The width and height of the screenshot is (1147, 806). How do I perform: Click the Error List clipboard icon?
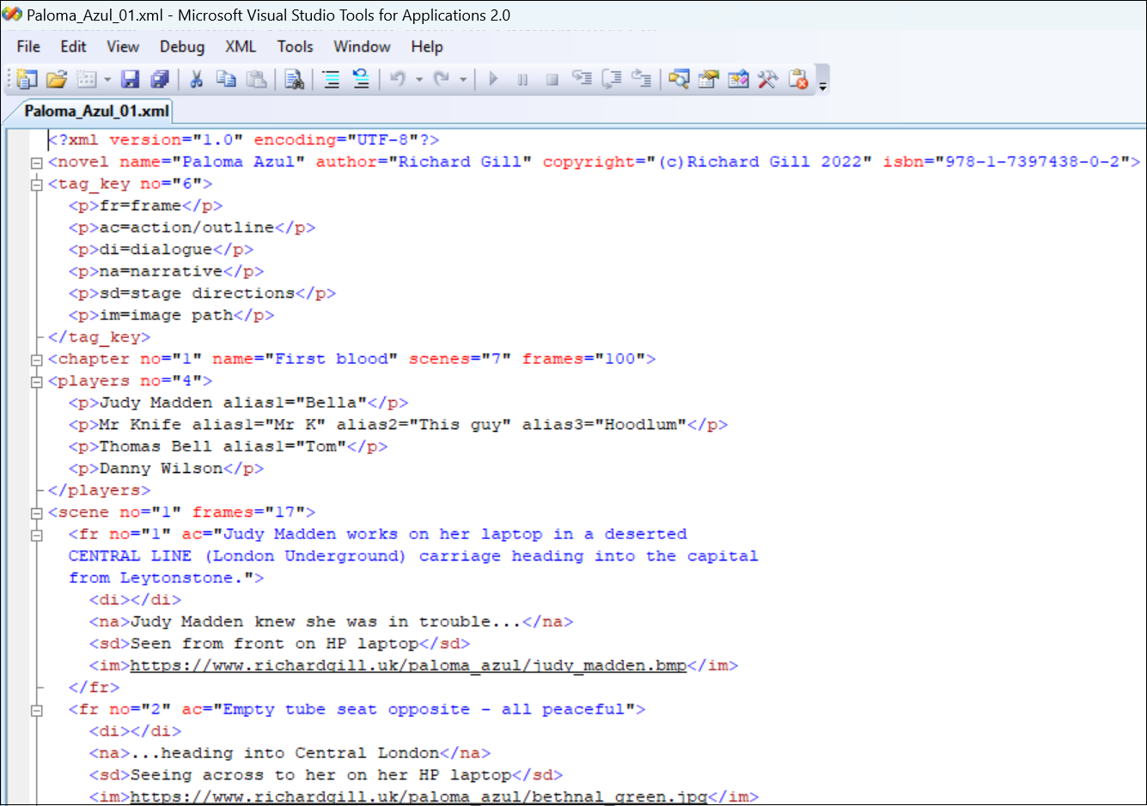click(x=798, y=79)
